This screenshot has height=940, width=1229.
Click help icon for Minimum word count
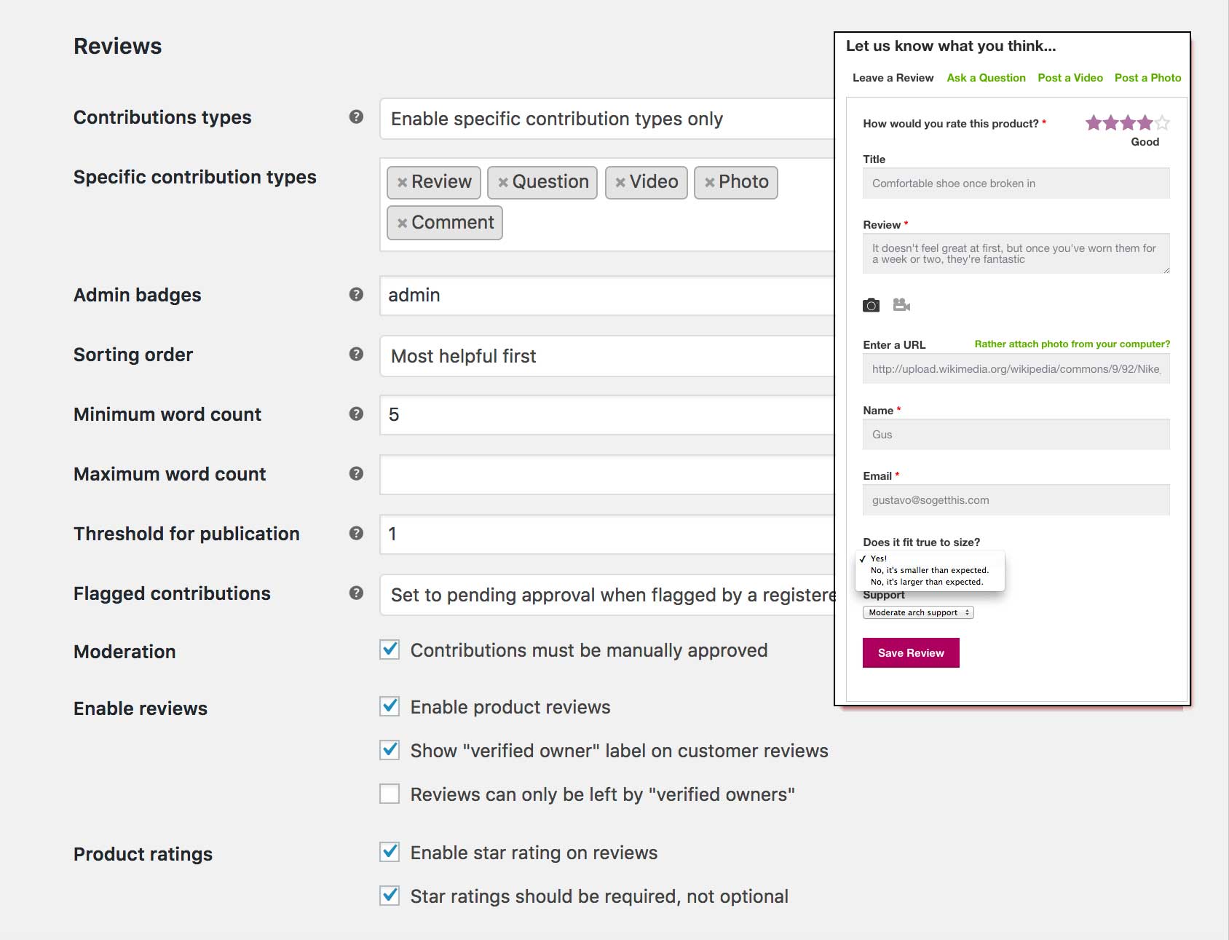(x=356, y=414)
